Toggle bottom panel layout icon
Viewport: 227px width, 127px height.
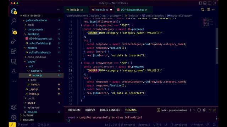[x=205, y=3]
